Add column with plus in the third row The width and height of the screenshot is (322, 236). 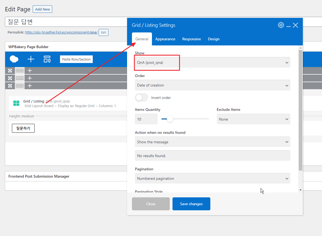(30, 86)
